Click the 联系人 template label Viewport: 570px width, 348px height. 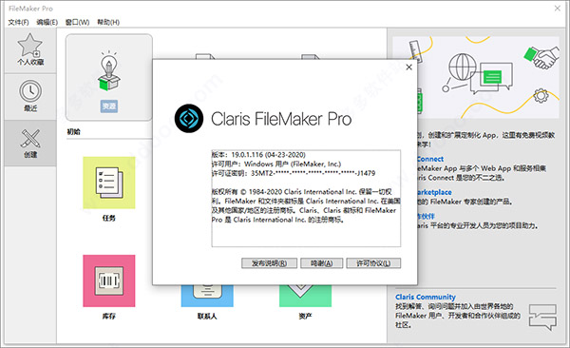207,316
